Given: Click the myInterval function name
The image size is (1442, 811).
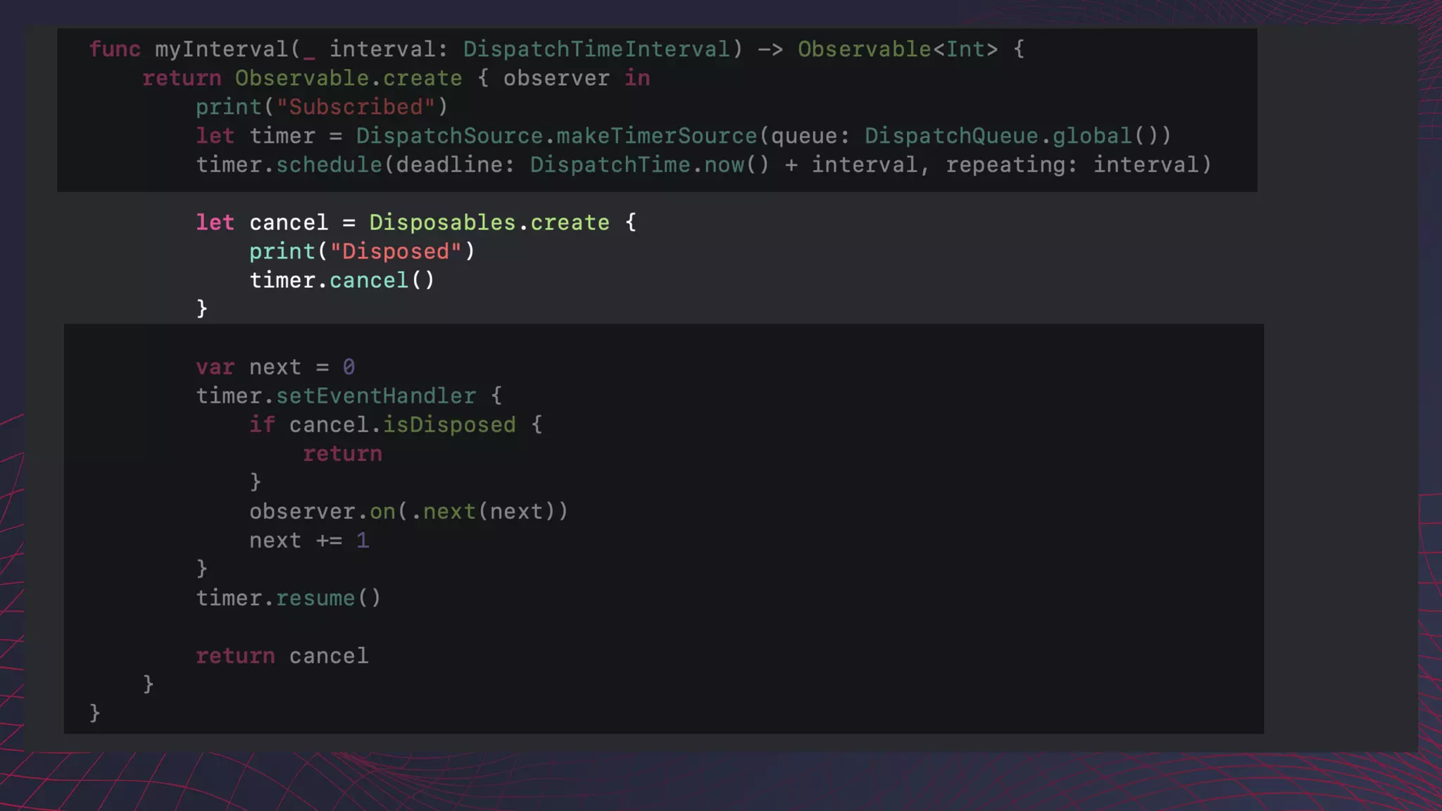Looking at the screenshot, I should 222,49.
